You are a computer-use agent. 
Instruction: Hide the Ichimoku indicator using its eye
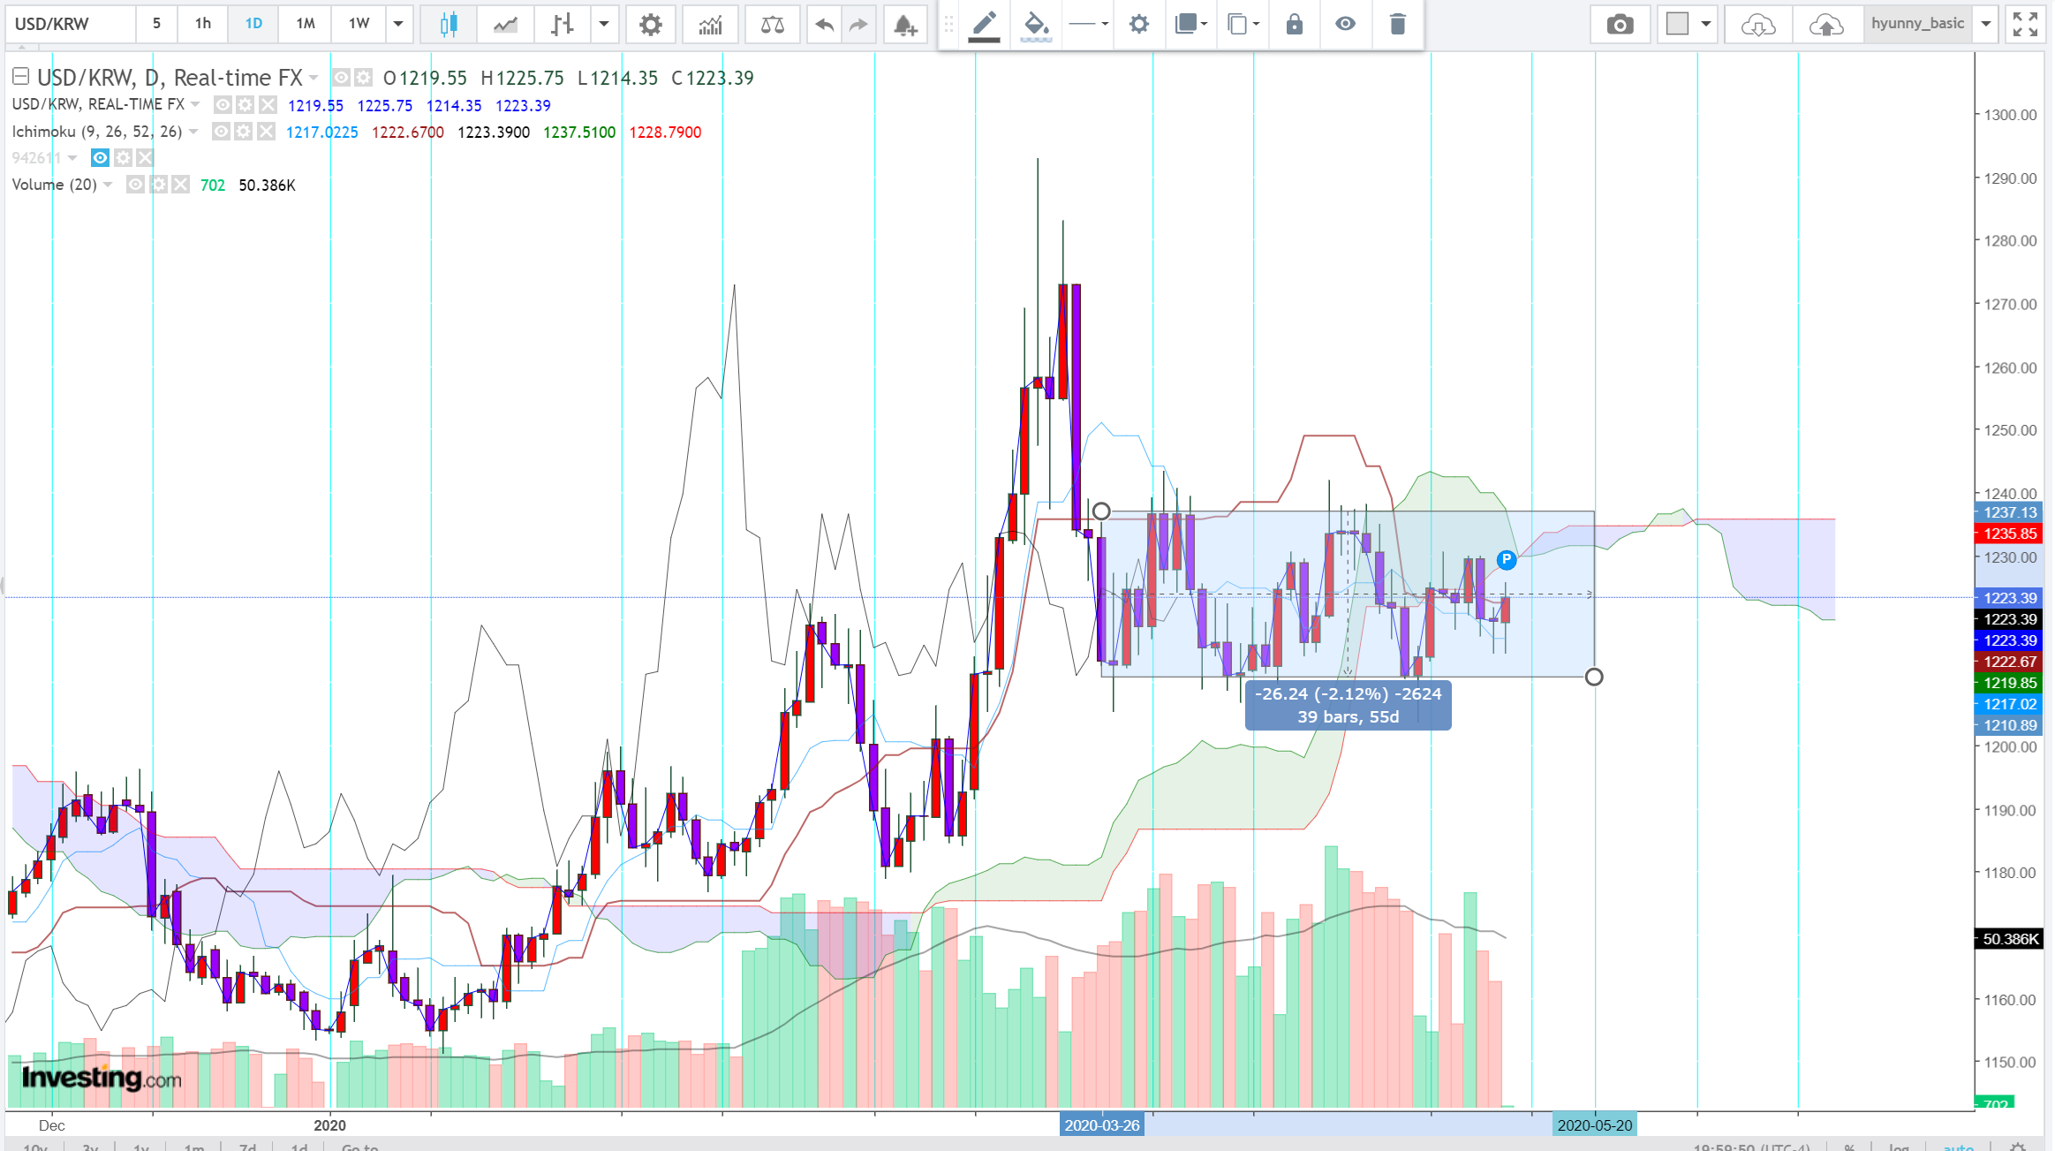(222, 132)
